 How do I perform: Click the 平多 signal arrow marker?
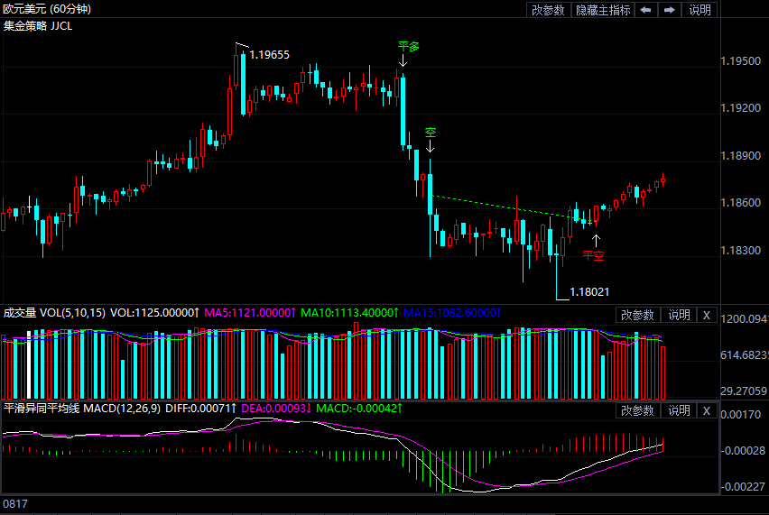(403, 60)
